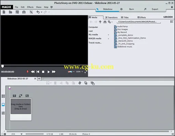Save the slideshow with the floppy disk icon

click(x=17, y=12)
